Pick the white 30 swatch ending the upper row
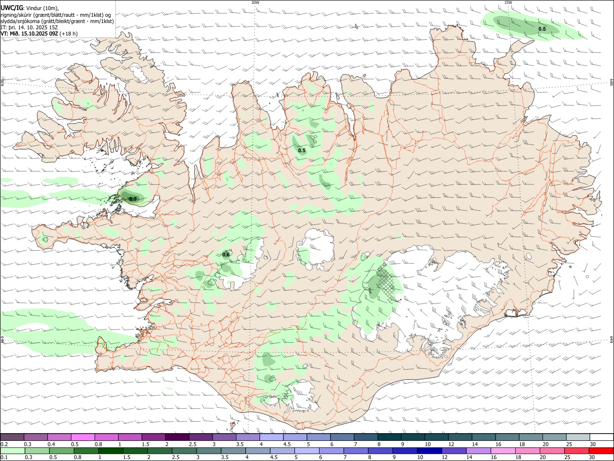This screenshot has height=461, width=614. coord(602,437)
